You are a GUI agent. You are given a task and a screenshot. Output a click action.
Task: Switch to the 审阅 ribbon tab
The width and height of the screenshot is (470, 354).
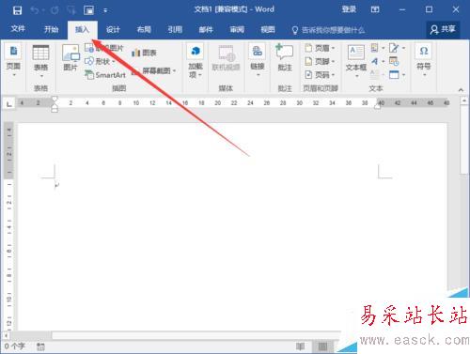click(x=237, y=29)
